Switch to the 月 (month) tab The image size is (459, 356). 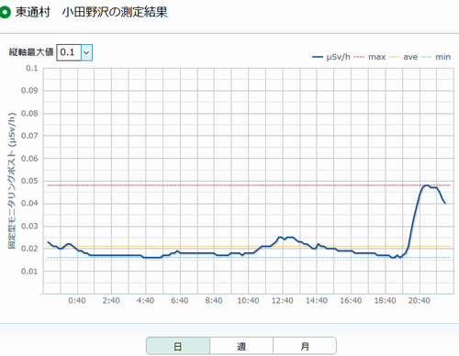305,346
